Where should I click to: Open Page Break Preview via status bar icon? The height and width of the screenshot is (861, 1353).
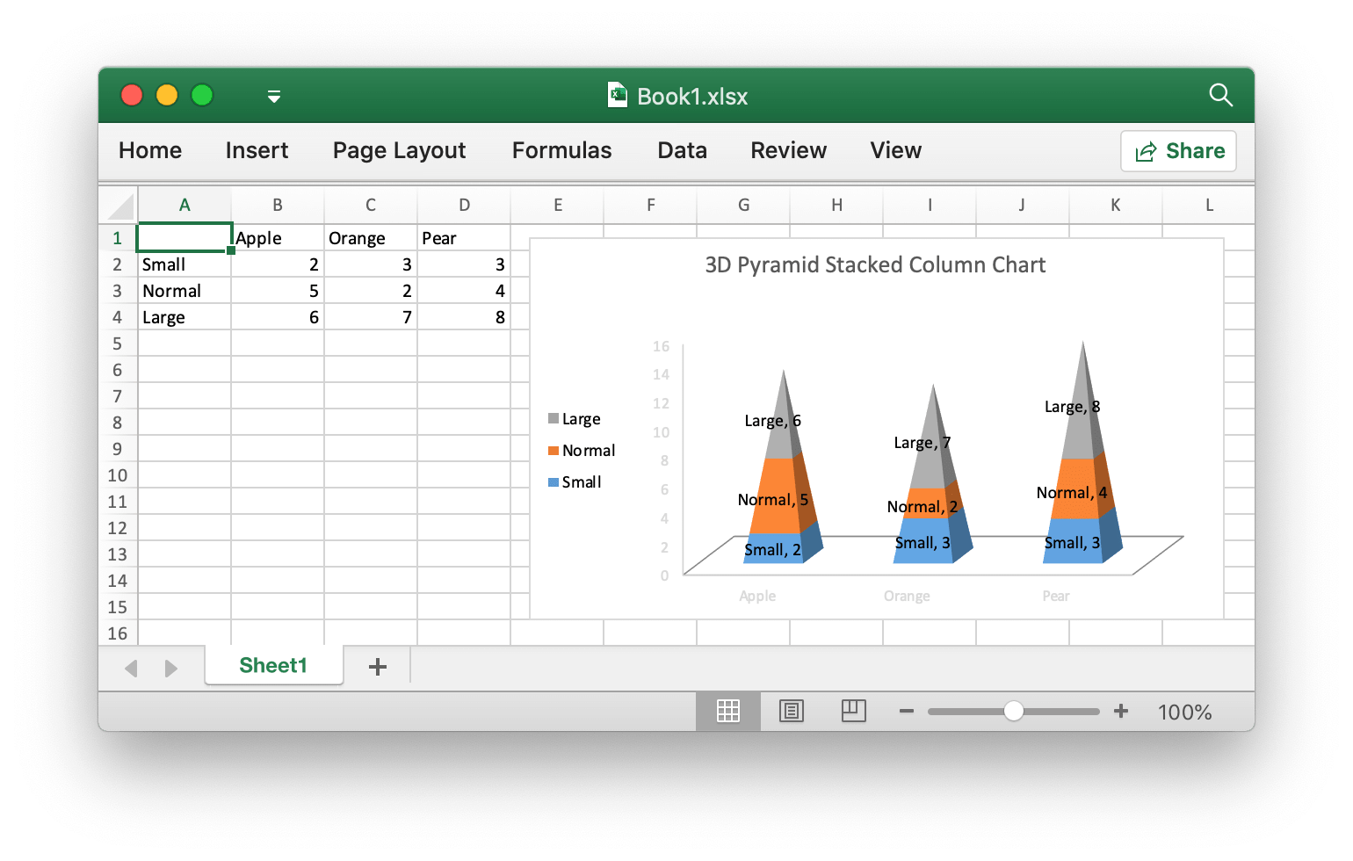pos(853,711)
